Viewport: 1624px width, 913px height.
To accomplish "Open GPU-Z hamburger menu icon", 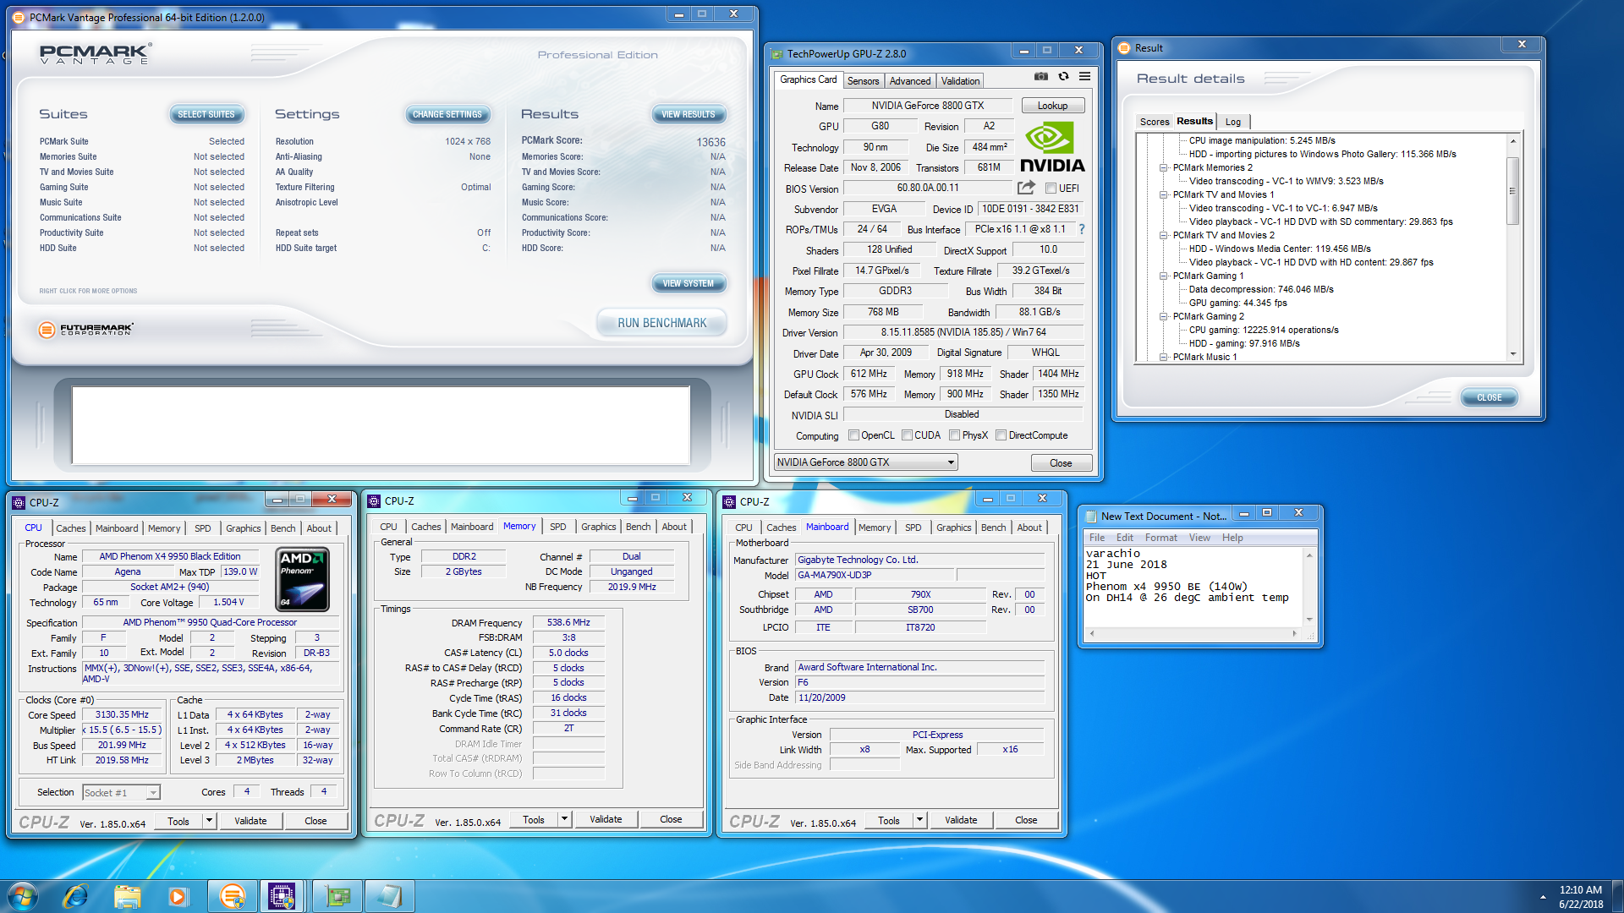I will [x=1084, y=76].
